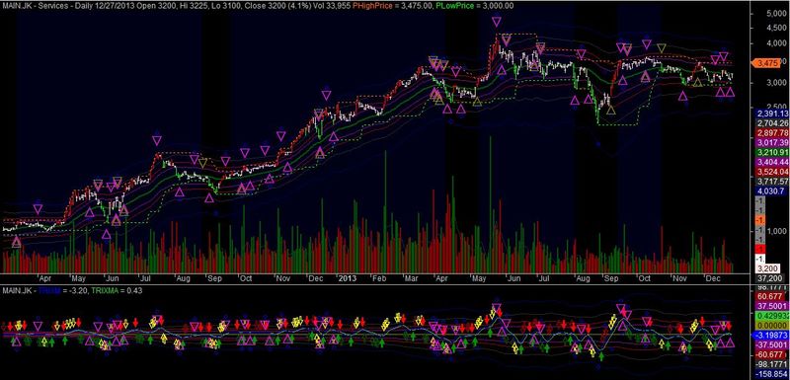The height and width of the screenshot is (380, 790).
Task: Click the 2013 year label on time axis
Action: [x=348, y=277]
